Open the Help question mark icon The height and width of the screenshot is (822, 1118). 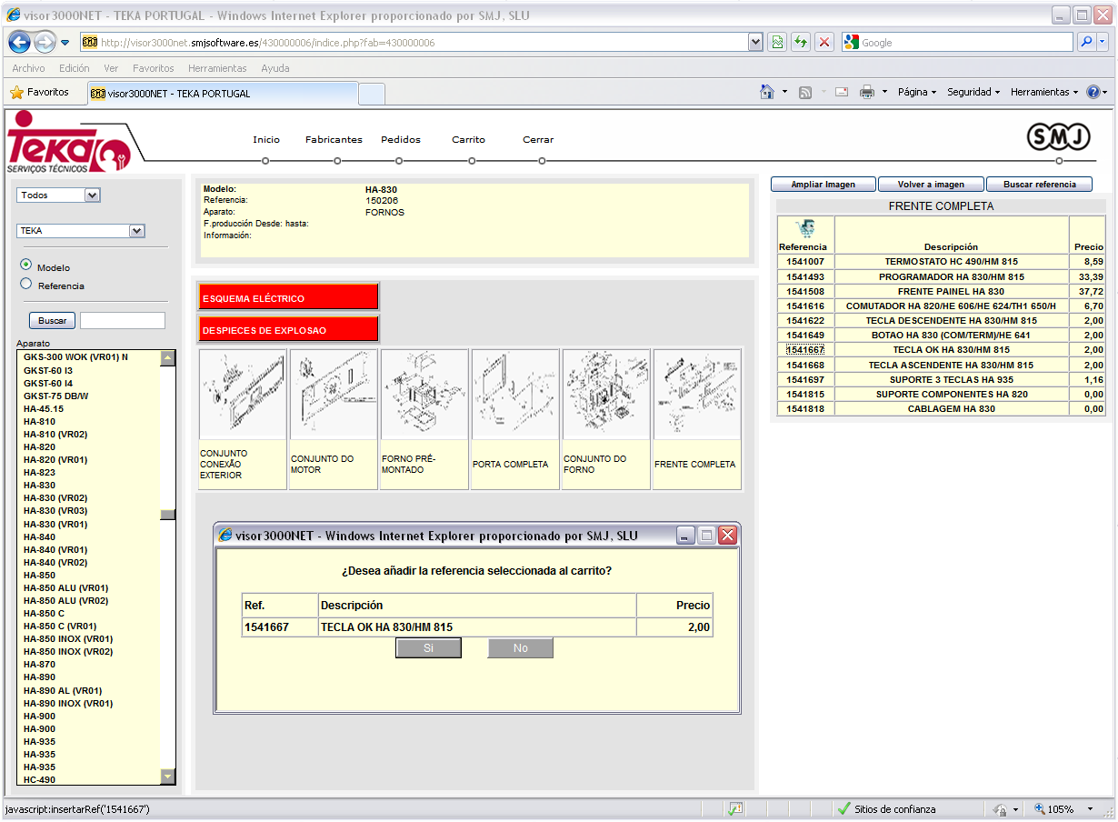click(x=1093, y=92)
